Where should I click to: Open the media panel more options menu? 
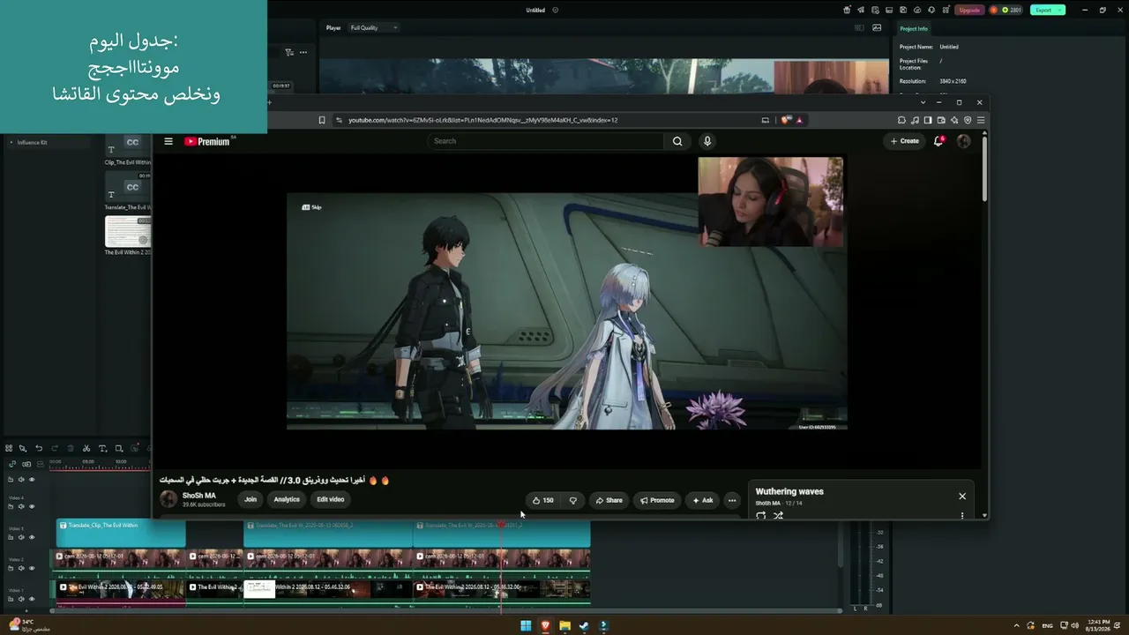pos(303,52)
